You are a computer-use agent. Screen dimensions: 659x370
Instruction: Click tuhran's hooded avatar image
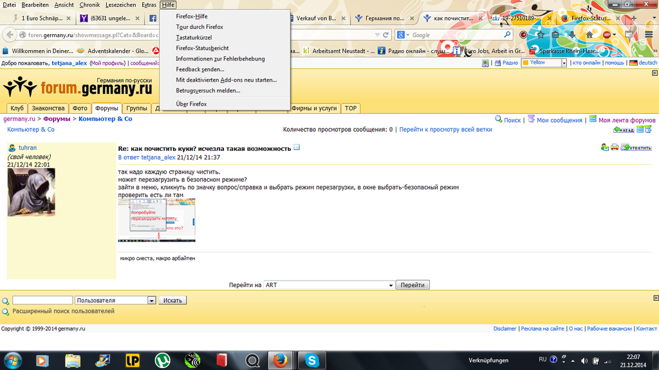[31, 192]
